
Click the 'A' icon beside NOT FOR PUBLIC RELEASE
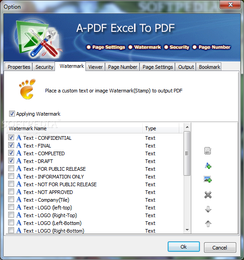tap(19, 184)
